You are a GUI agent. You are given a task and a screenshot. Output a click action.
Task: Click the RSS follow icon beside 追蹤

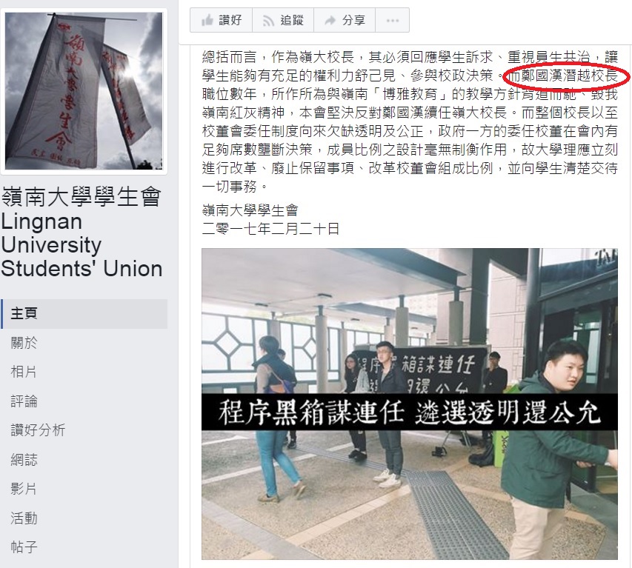[x=268, y=20]
